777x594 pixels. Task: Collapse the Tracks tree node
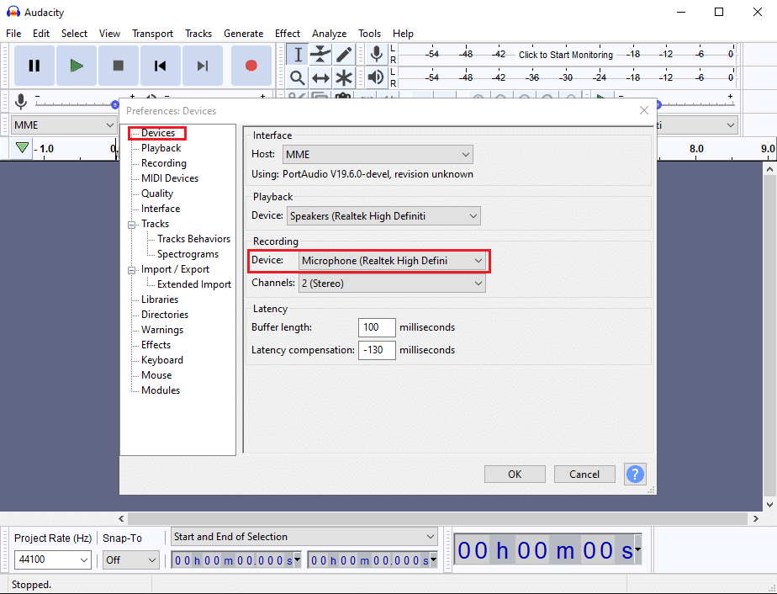click(132, 224)
